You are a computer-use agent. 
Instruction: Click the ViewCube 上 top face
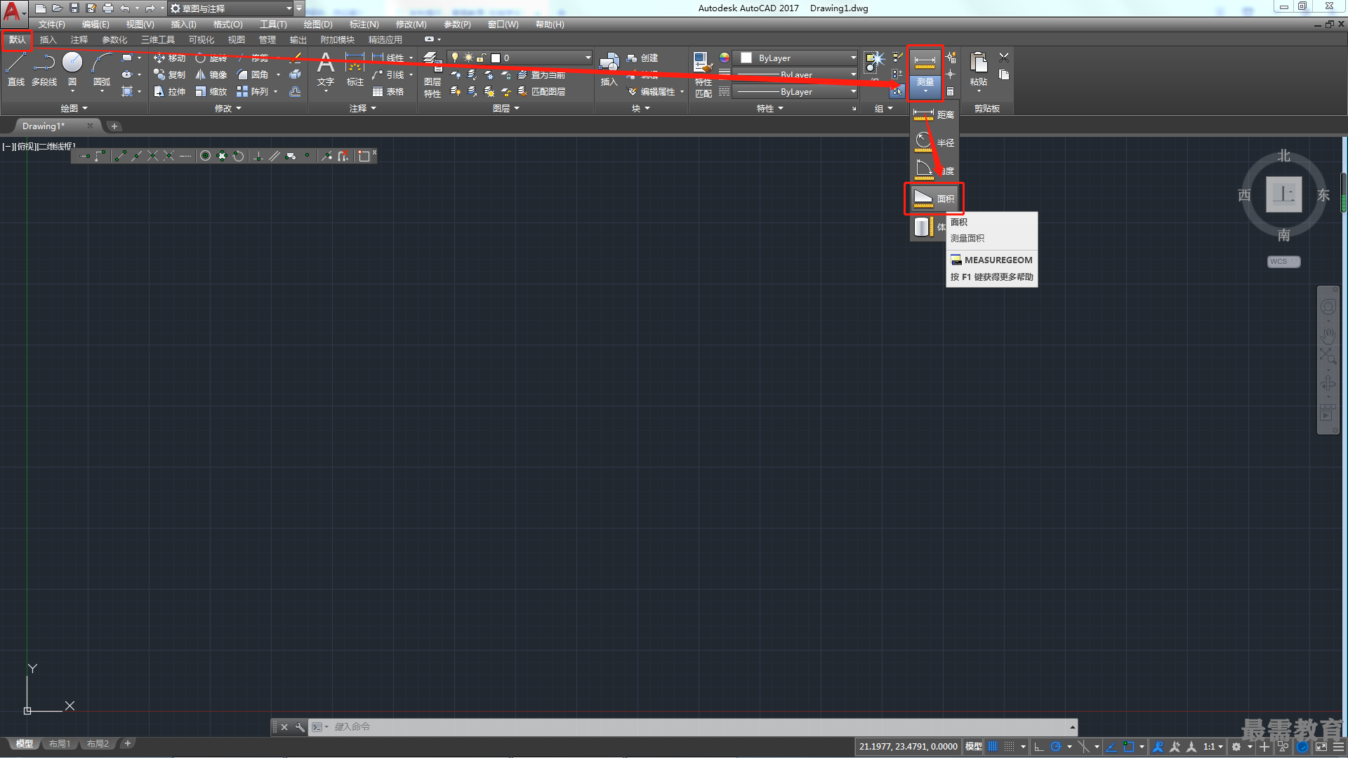tap(1283, 194)
